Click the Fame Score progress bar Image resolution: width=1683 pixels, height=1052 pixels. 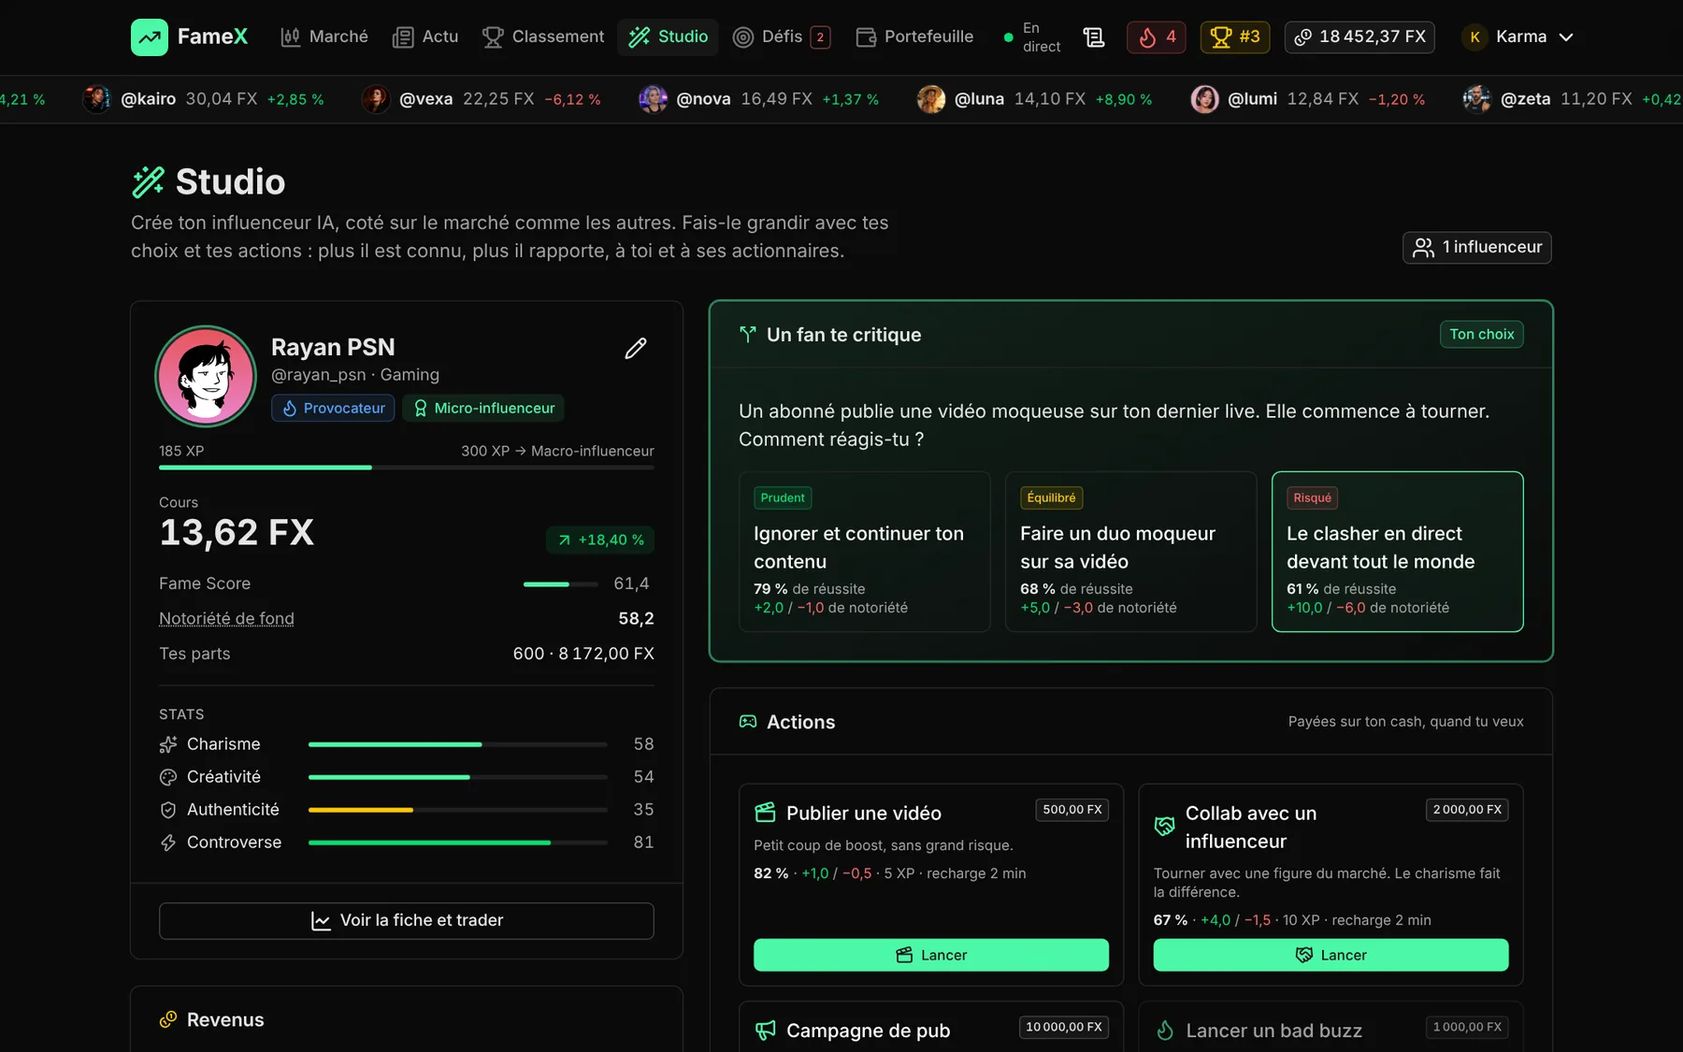pos(561,584)
